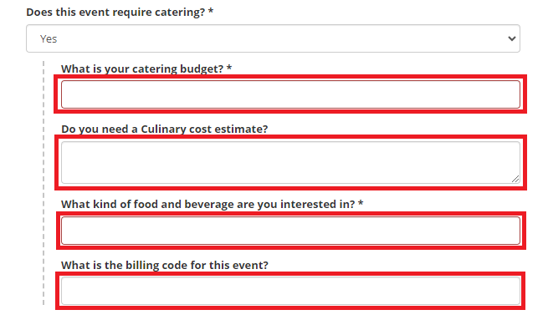Click required asterisk beside catering budget label
The image size is (548, 325).
[229, 68]
